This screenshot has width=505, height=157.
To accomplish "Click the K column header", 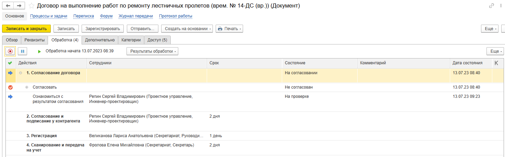I will (x=496, y=63).
